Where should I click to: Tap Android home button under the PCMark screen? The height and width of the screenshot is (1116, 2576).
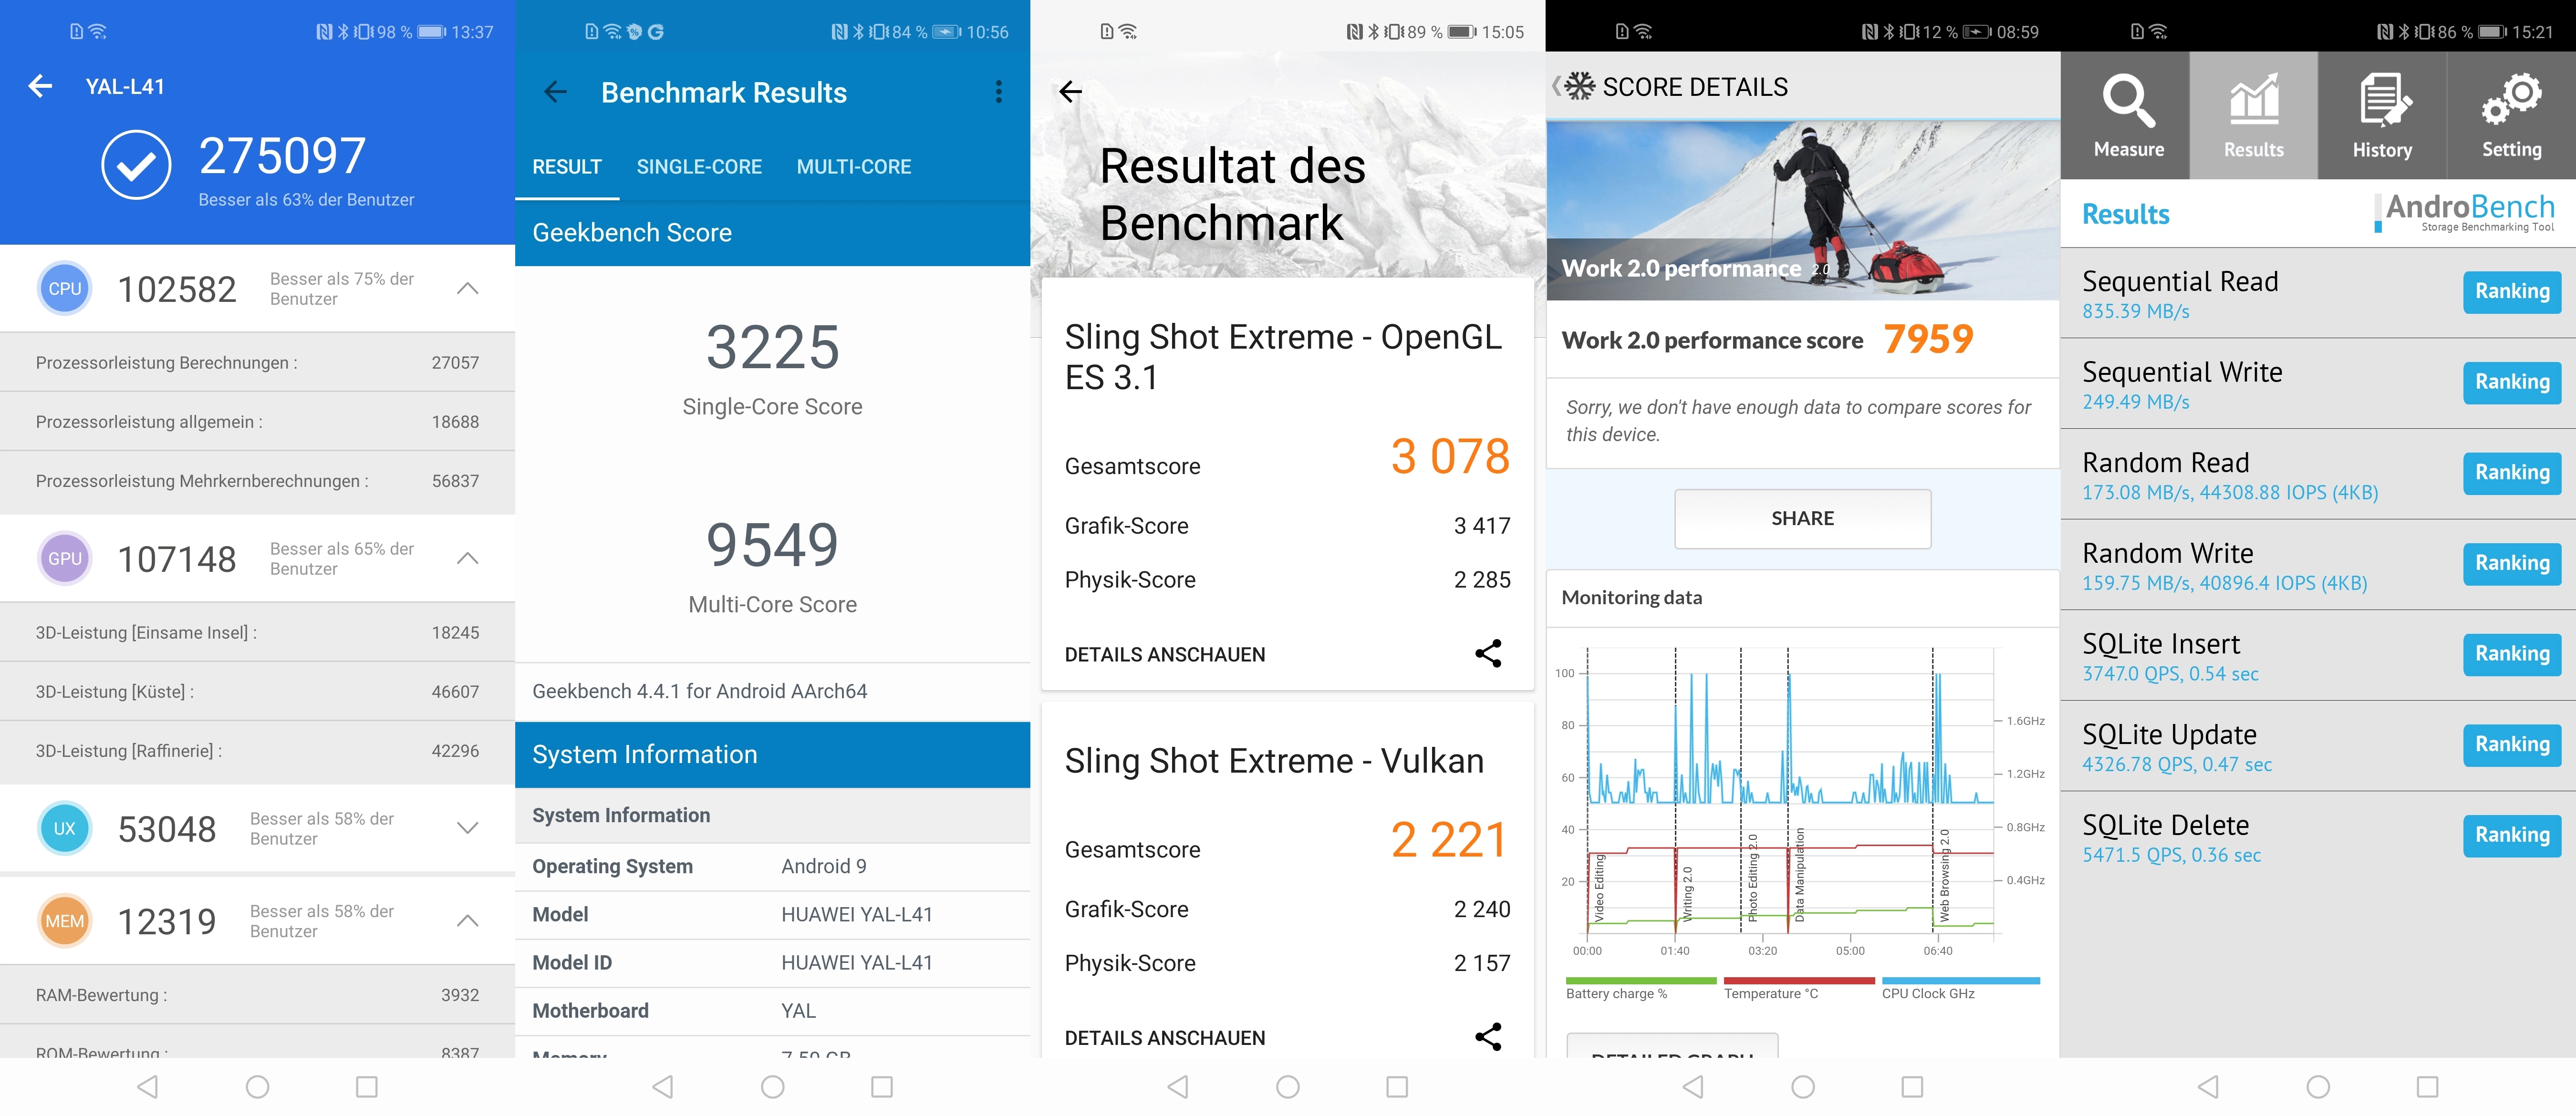[x=1803, y=1087]
